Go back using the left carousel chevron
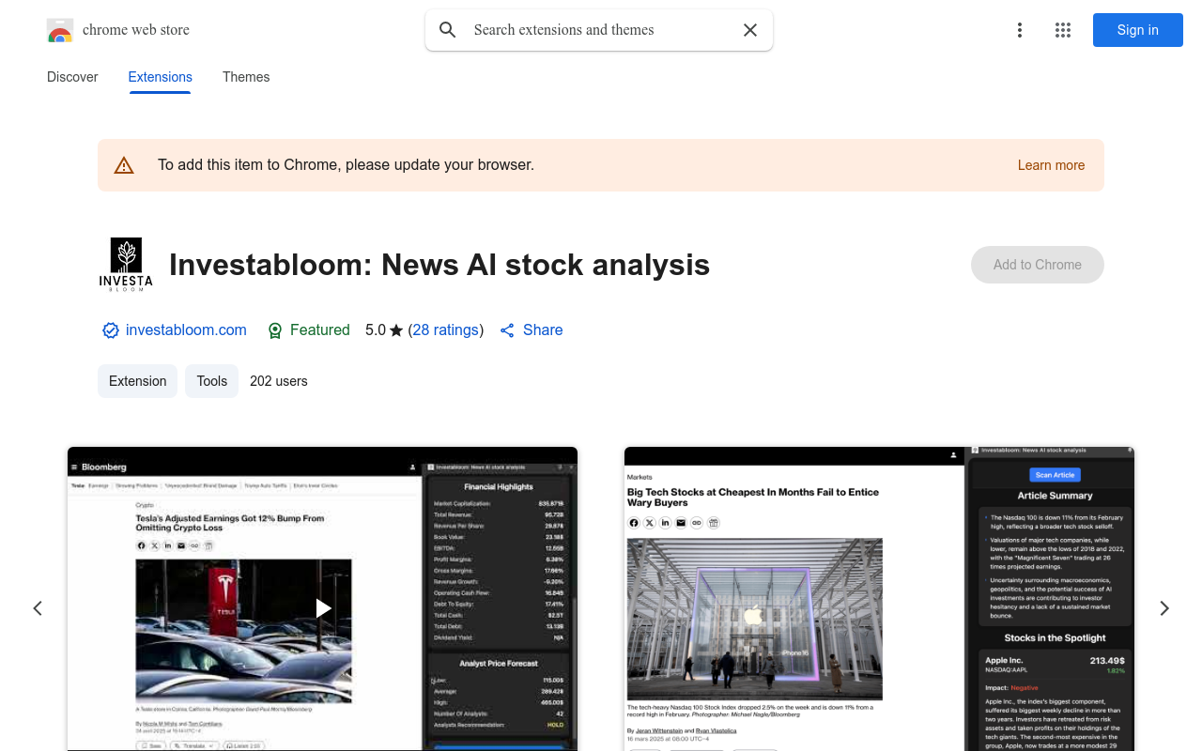The image size is (1202, 751). click(x=38, y=607)
